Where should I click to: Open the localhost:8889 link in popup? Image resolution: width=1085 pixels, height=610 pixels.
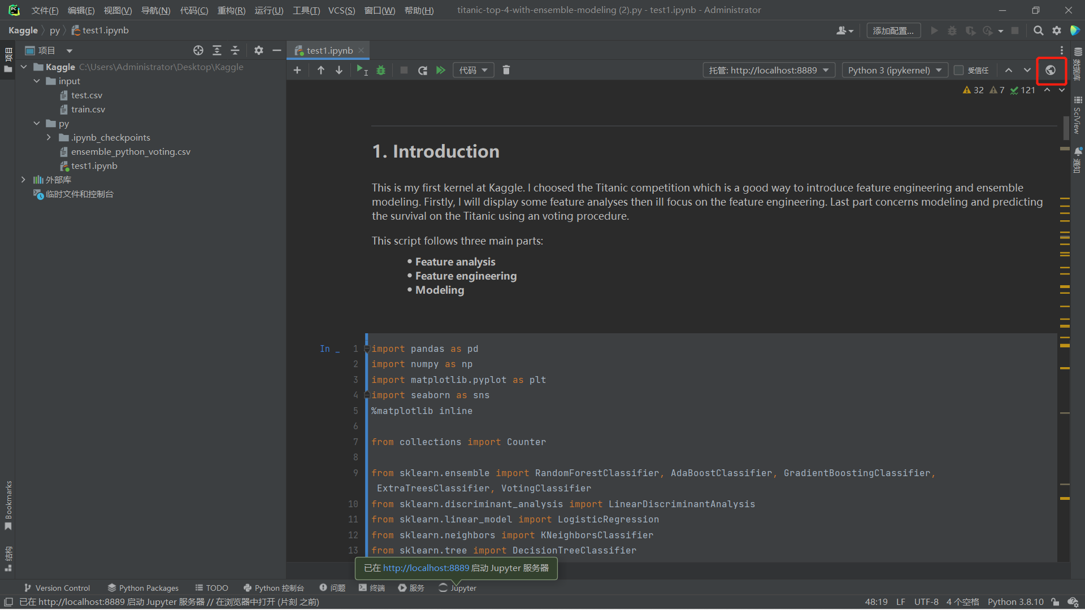pos(426,568)
